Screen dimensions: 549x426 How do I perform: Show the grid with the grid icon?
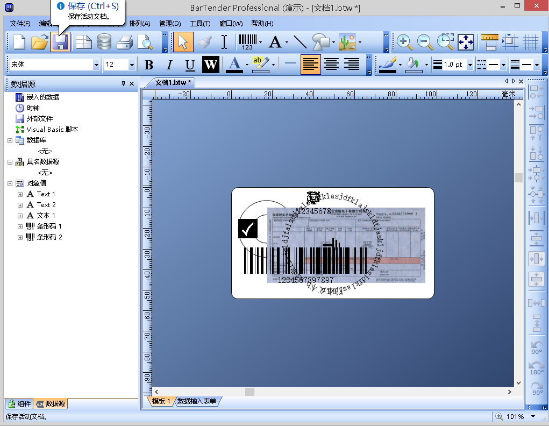click(530, 42)
